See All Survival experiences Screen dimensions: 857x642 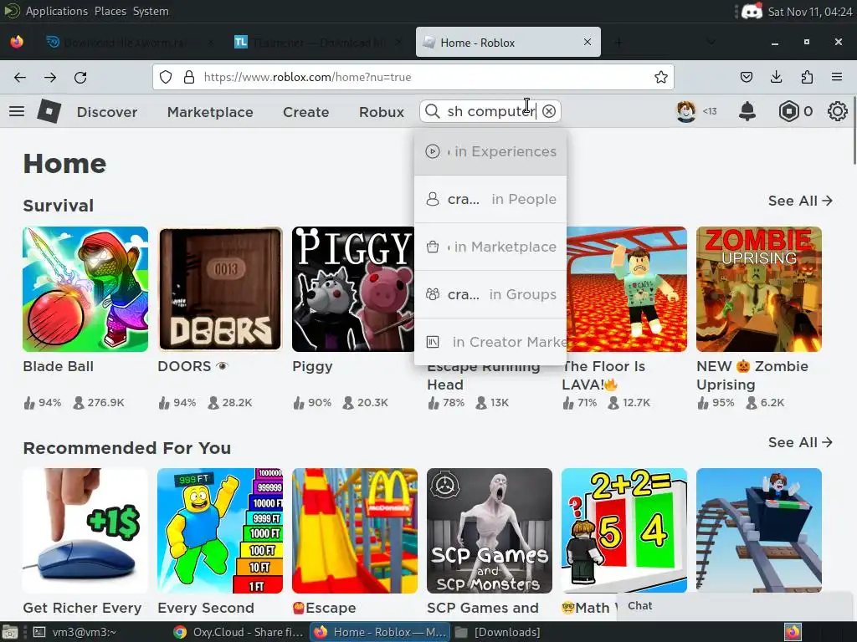coord(800,201)
